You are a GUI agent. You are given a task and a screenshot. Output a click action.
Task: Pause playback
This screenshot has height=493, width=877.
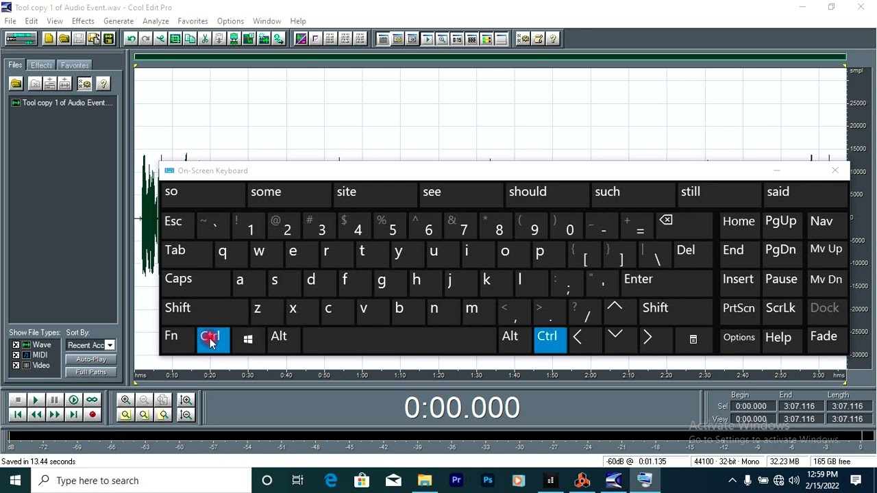pos(54,400)
